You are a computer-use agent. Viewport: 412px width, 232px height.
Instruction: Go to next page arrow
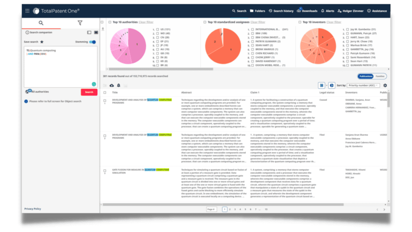click(x=384, y=209)
